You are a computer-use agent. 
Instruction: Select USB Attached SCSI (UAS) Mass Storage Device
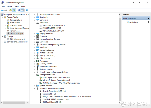point(61,83)
